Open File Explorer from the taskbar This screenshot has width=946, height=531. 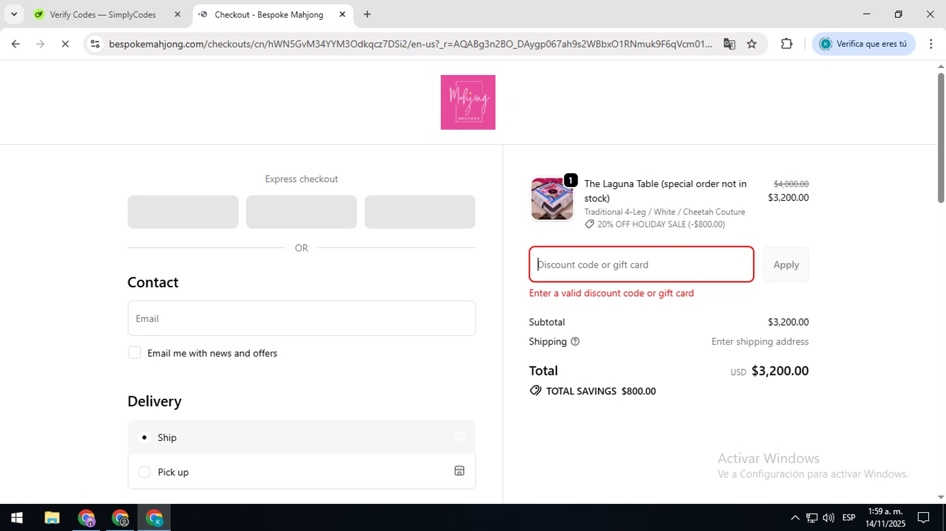pyautogui.click(x=52, y=518)
